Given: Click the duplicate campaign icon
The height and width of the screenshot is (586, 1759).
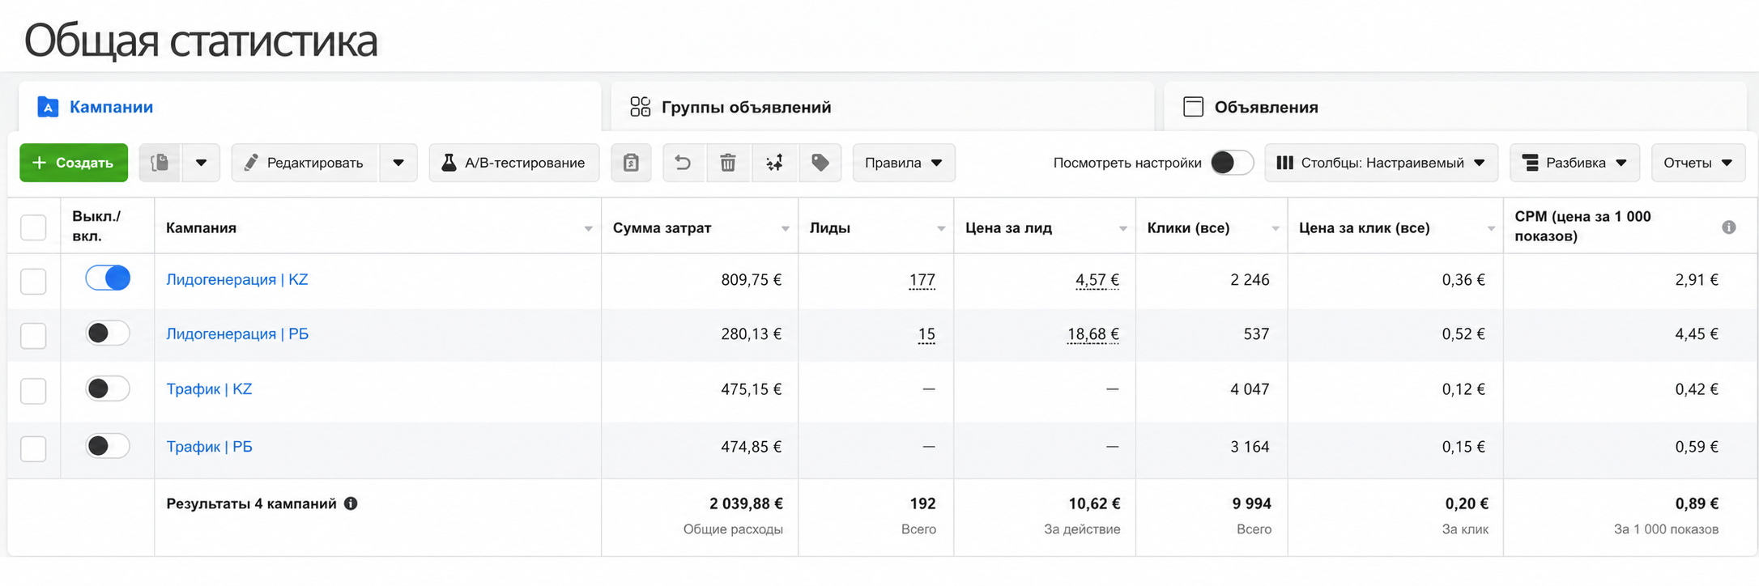Looking at the screenshot, I should pos(160,163).
